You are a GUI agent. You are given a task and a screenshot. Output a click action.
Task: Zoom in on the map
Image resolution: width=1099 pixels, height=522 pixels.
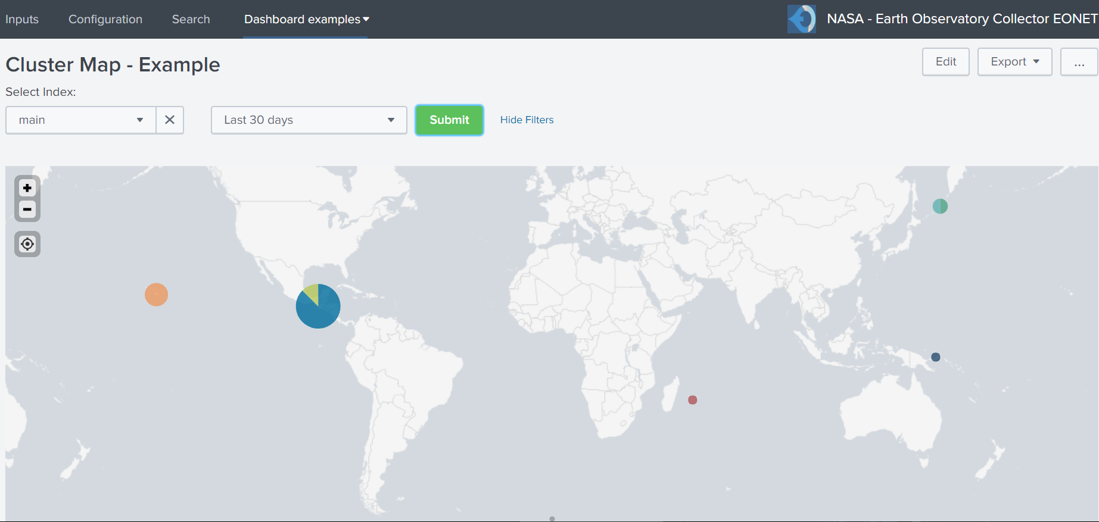click(27, 188)
